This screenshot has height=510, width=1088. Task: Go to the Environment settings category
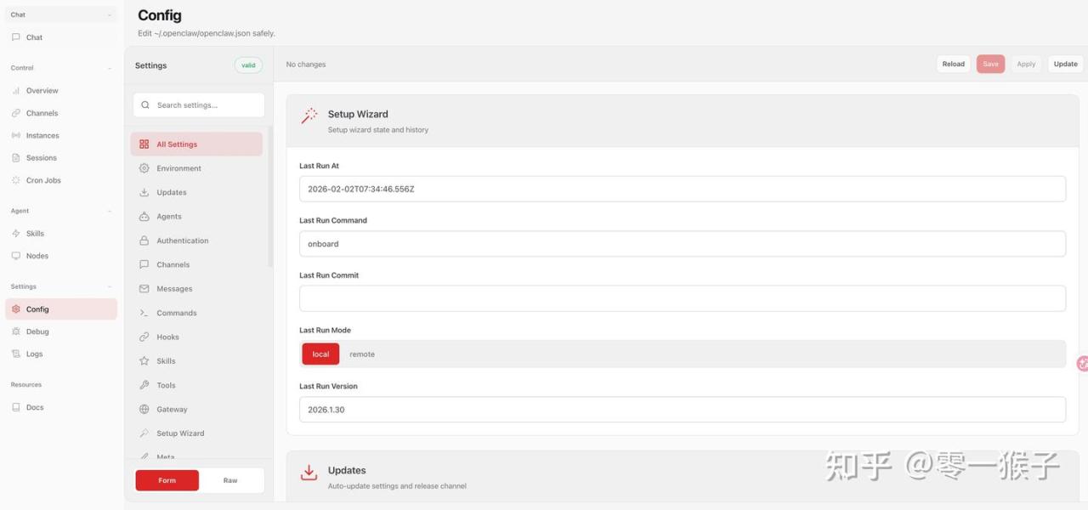point(178,168)
